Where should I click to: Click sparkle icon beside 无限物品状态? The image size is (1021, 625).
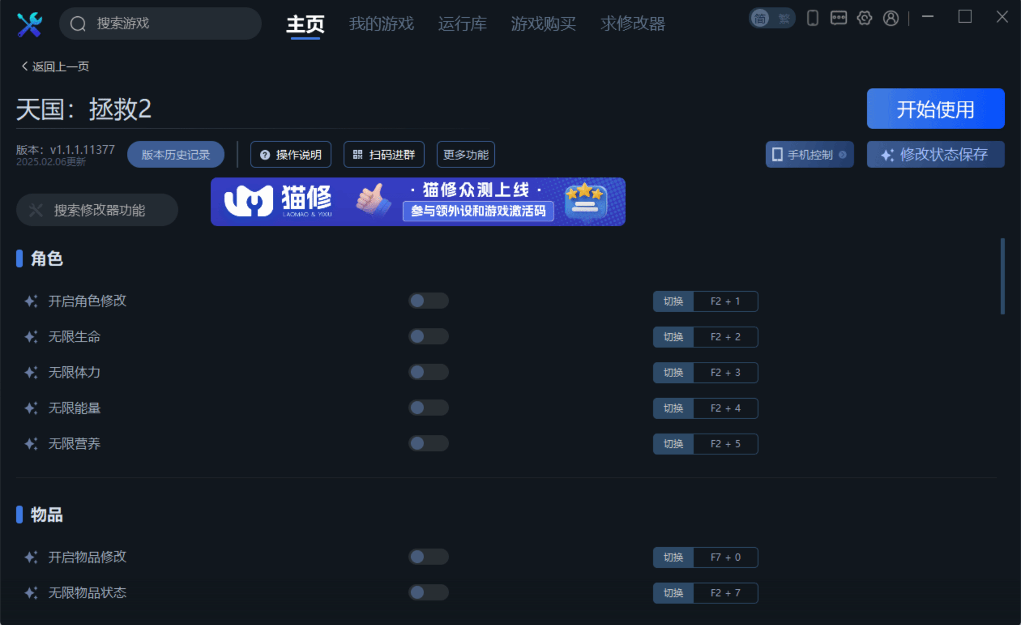(x=31, y=593)
